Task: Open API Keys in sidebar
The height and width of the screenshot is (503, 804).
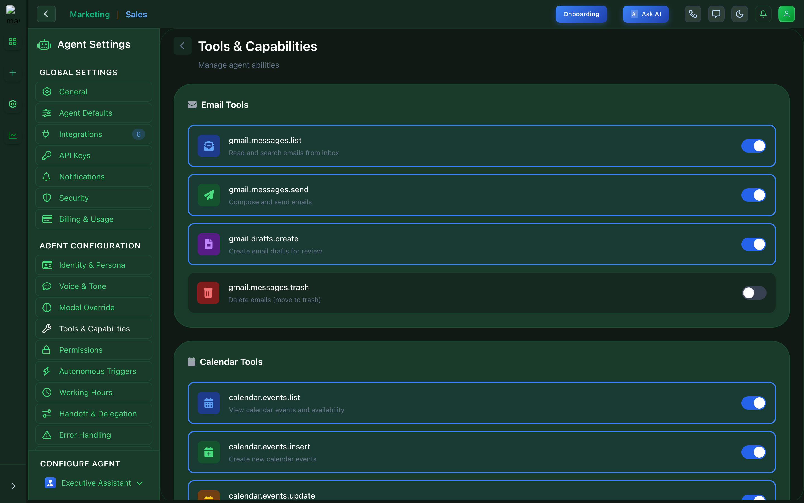Action: 94,155
